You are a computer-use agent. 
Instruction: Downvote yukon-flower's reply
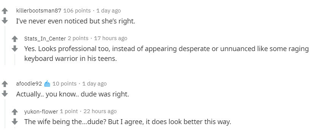(x=15, y=121)
